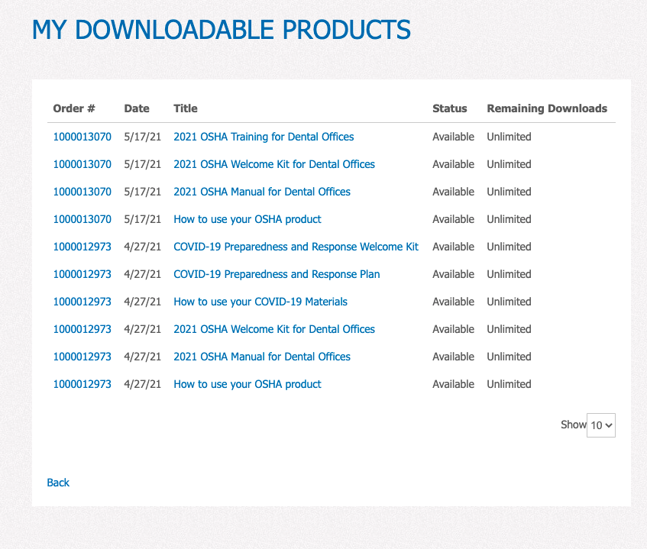Open 2021 OSHA Training for Dental Offices

click(x=264, y=137)
